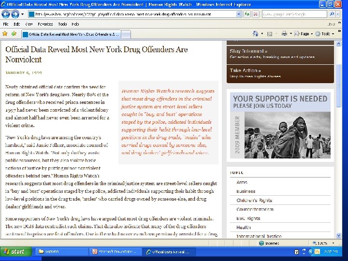The height and width of the screenshot is (261, 348).
Task: Click the clock in the system tray
Action: click(x=331, y=252)
